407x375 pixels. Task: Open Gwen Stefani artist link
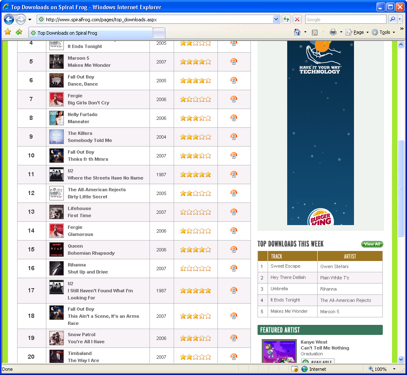point(334,266)
